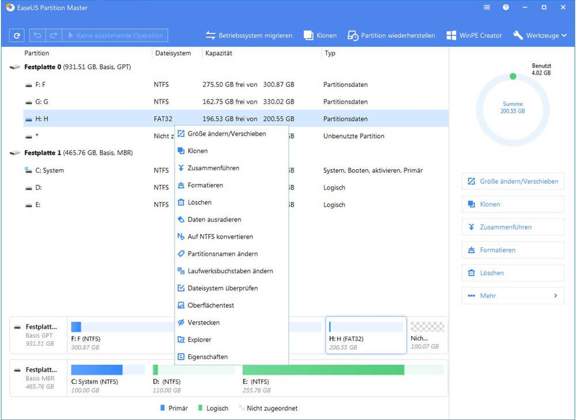This screenshot has width=576, height=420.
Task: Choose Formatieren from context menu
Action: [232, 185]
